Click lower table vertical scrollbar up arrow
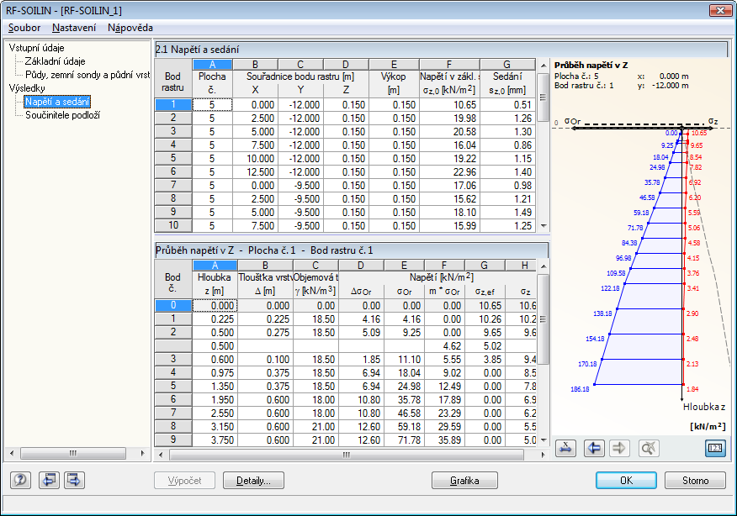 click(x=543, y=266)
